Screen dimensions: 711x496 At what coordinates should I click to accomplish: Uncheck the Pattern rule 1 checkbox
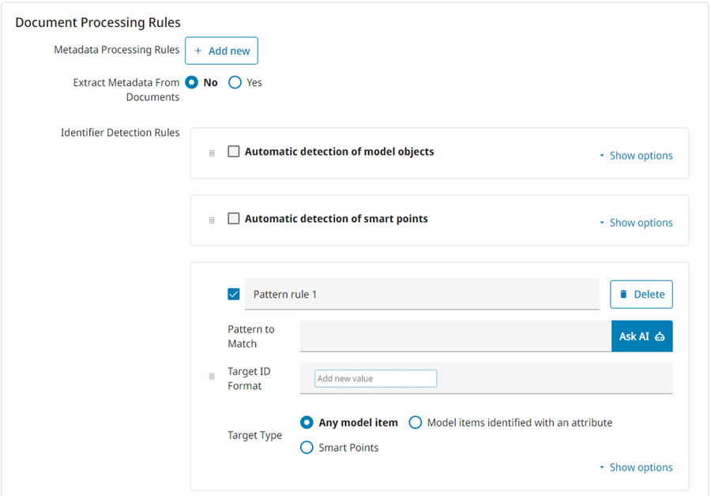[234, 295]
